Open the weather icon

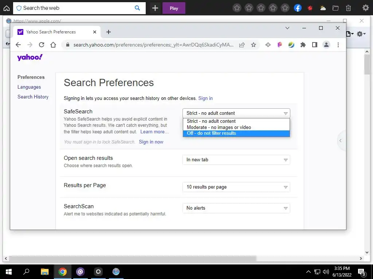tap(323, 8)
